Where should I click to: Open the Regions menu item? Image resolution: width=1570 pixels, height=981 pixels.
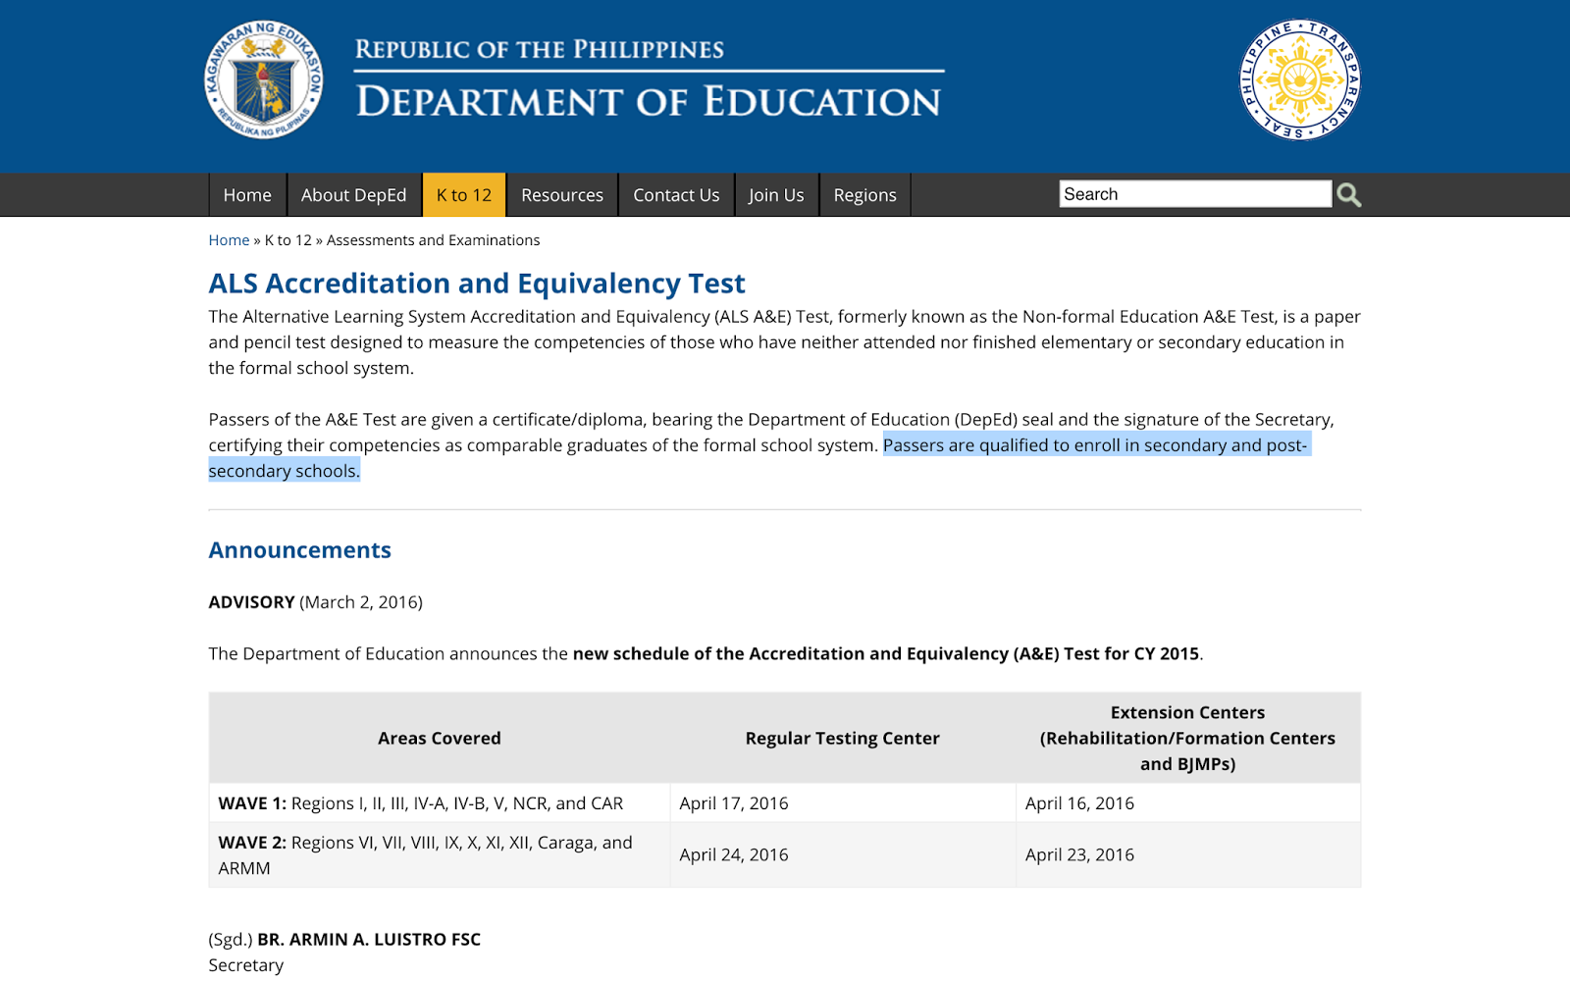click(x=864, y=195)
